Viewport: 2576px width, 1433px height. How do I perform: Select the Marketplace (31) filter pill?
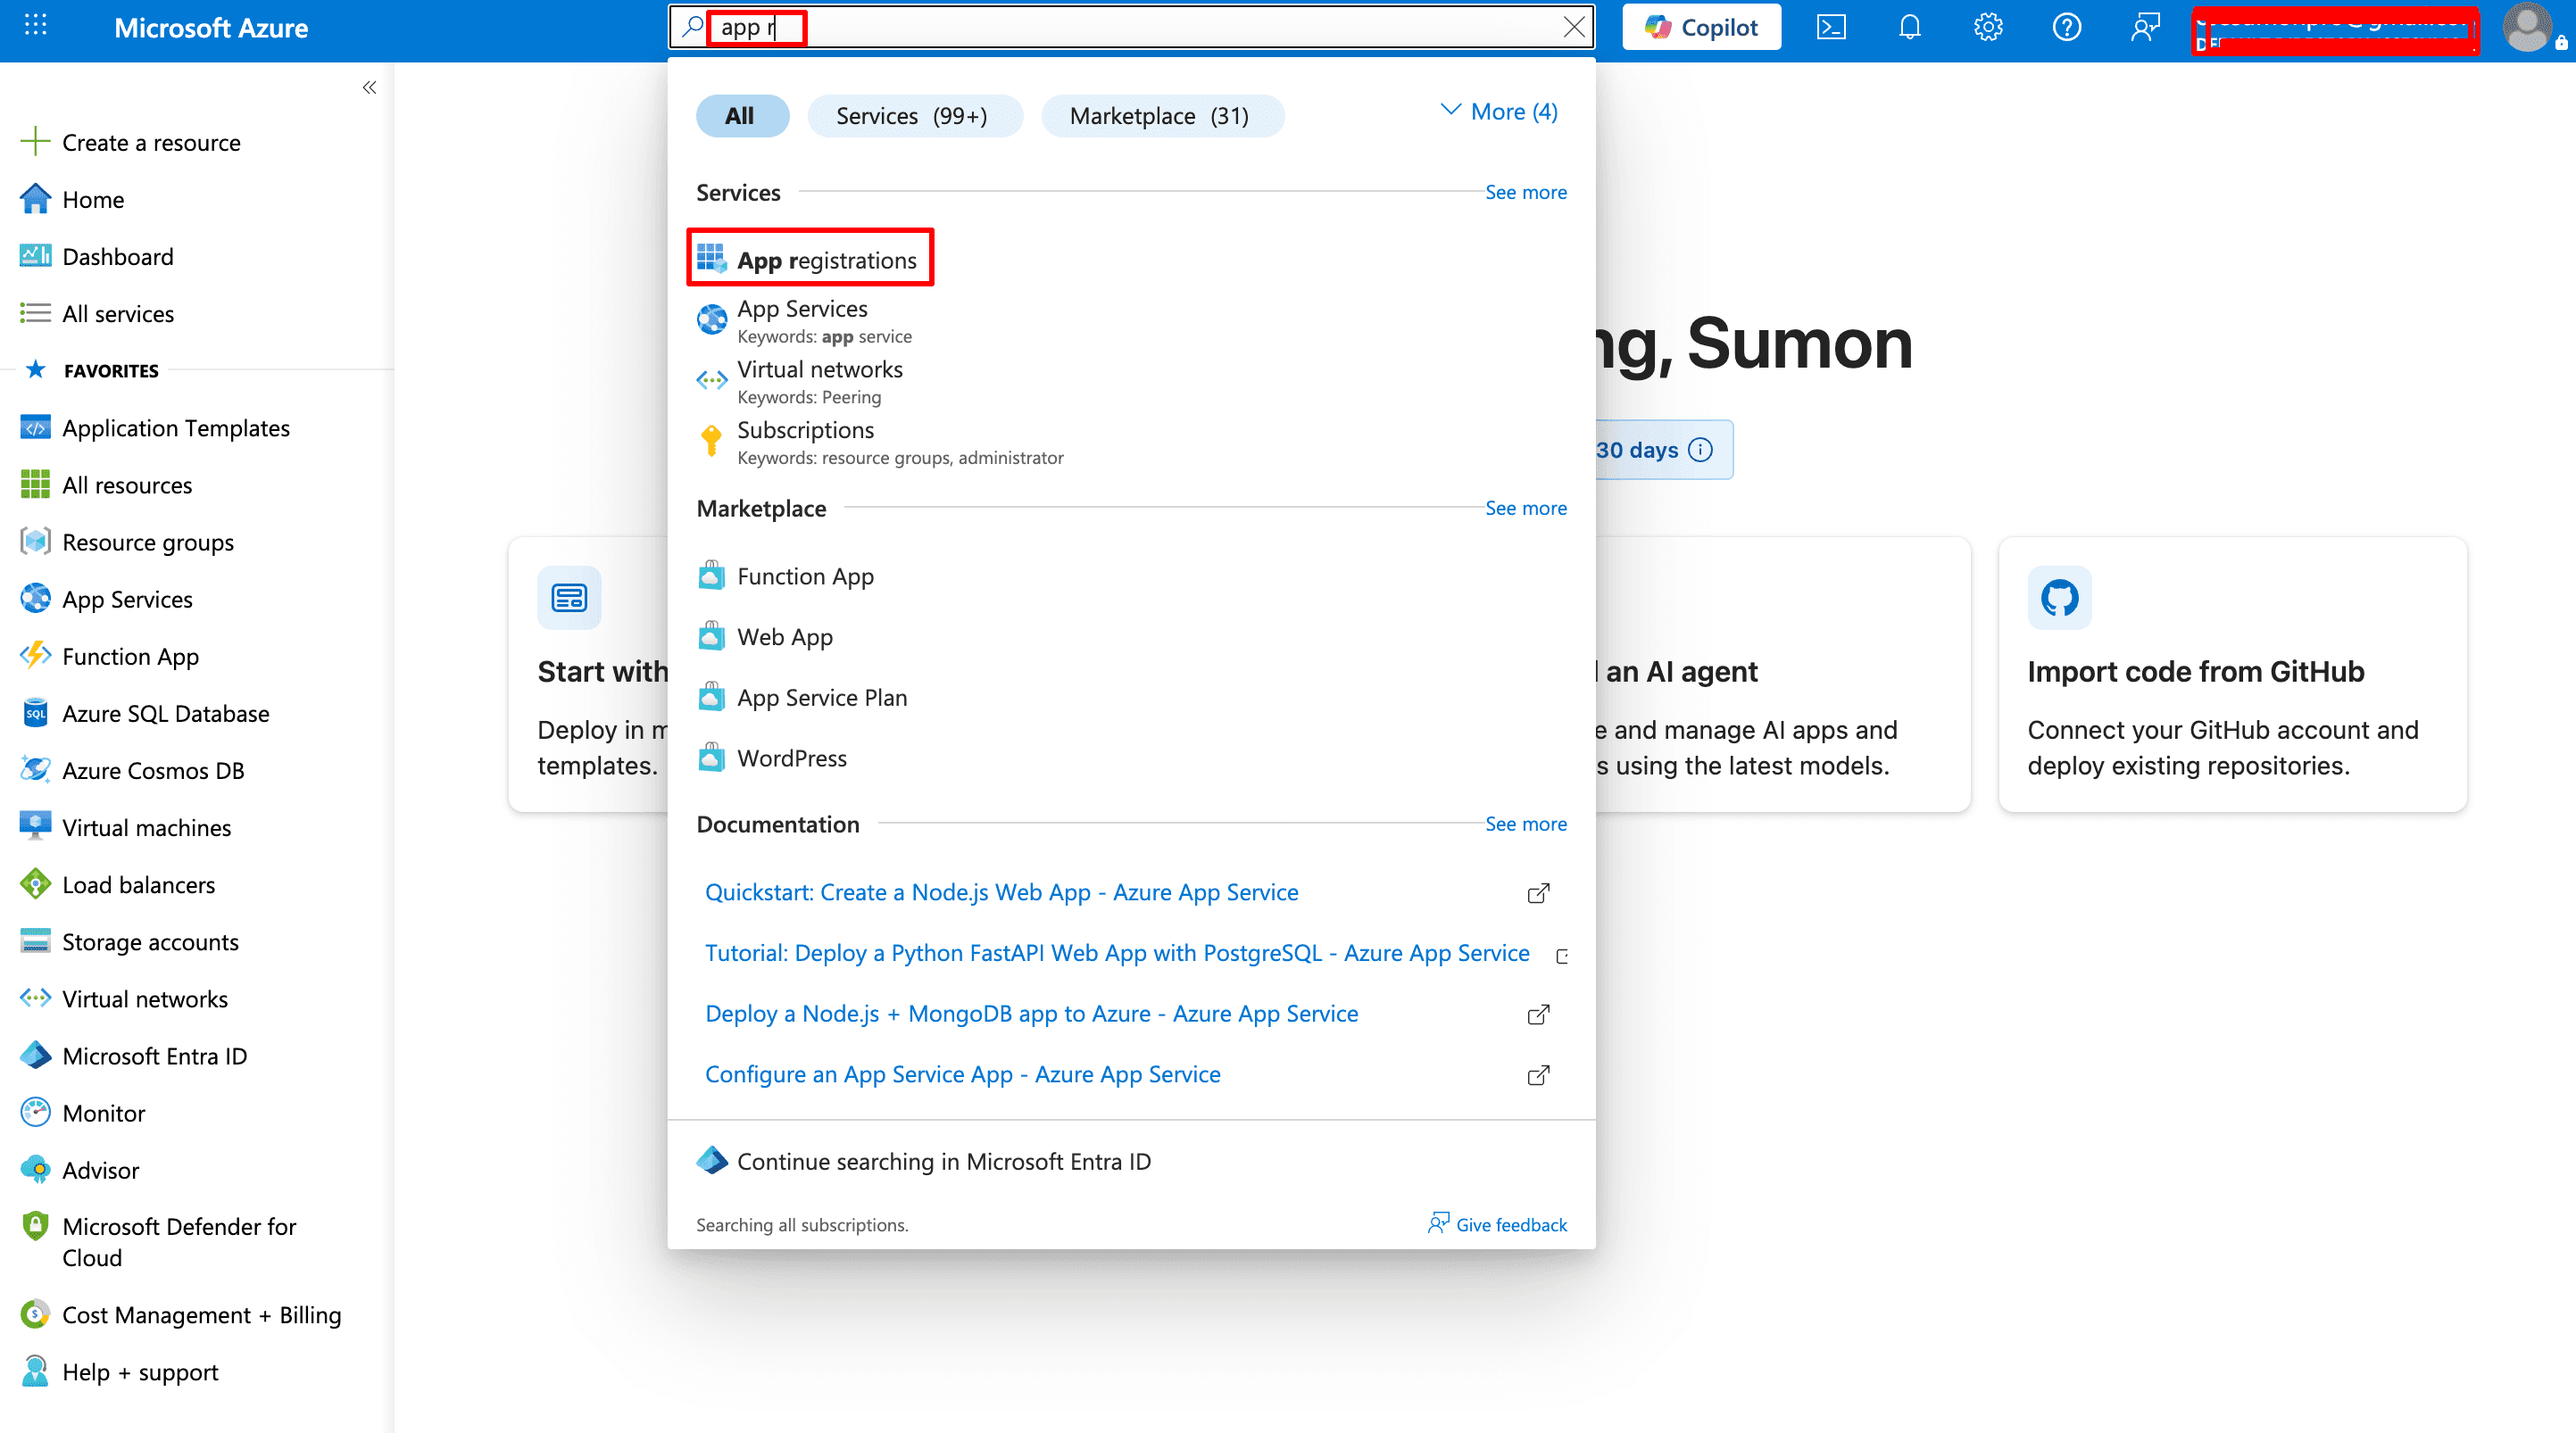(x=1162, y=115)
